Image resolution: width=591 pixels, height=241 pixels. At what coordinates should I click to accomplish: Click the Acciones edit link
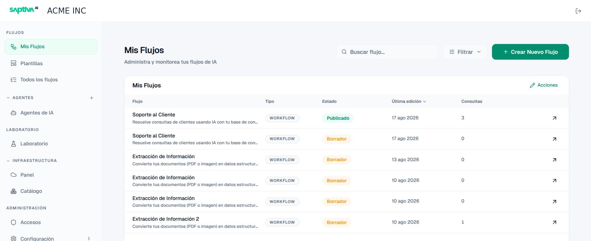click(x=544, y=85)
